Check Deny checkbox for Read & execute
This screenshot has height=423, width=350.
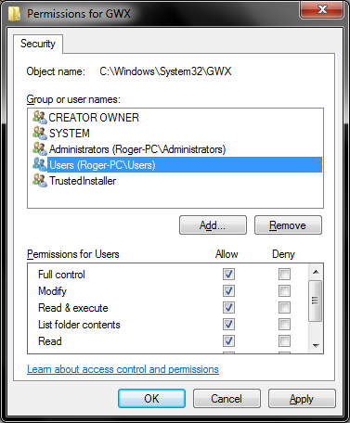coord(284,307)
